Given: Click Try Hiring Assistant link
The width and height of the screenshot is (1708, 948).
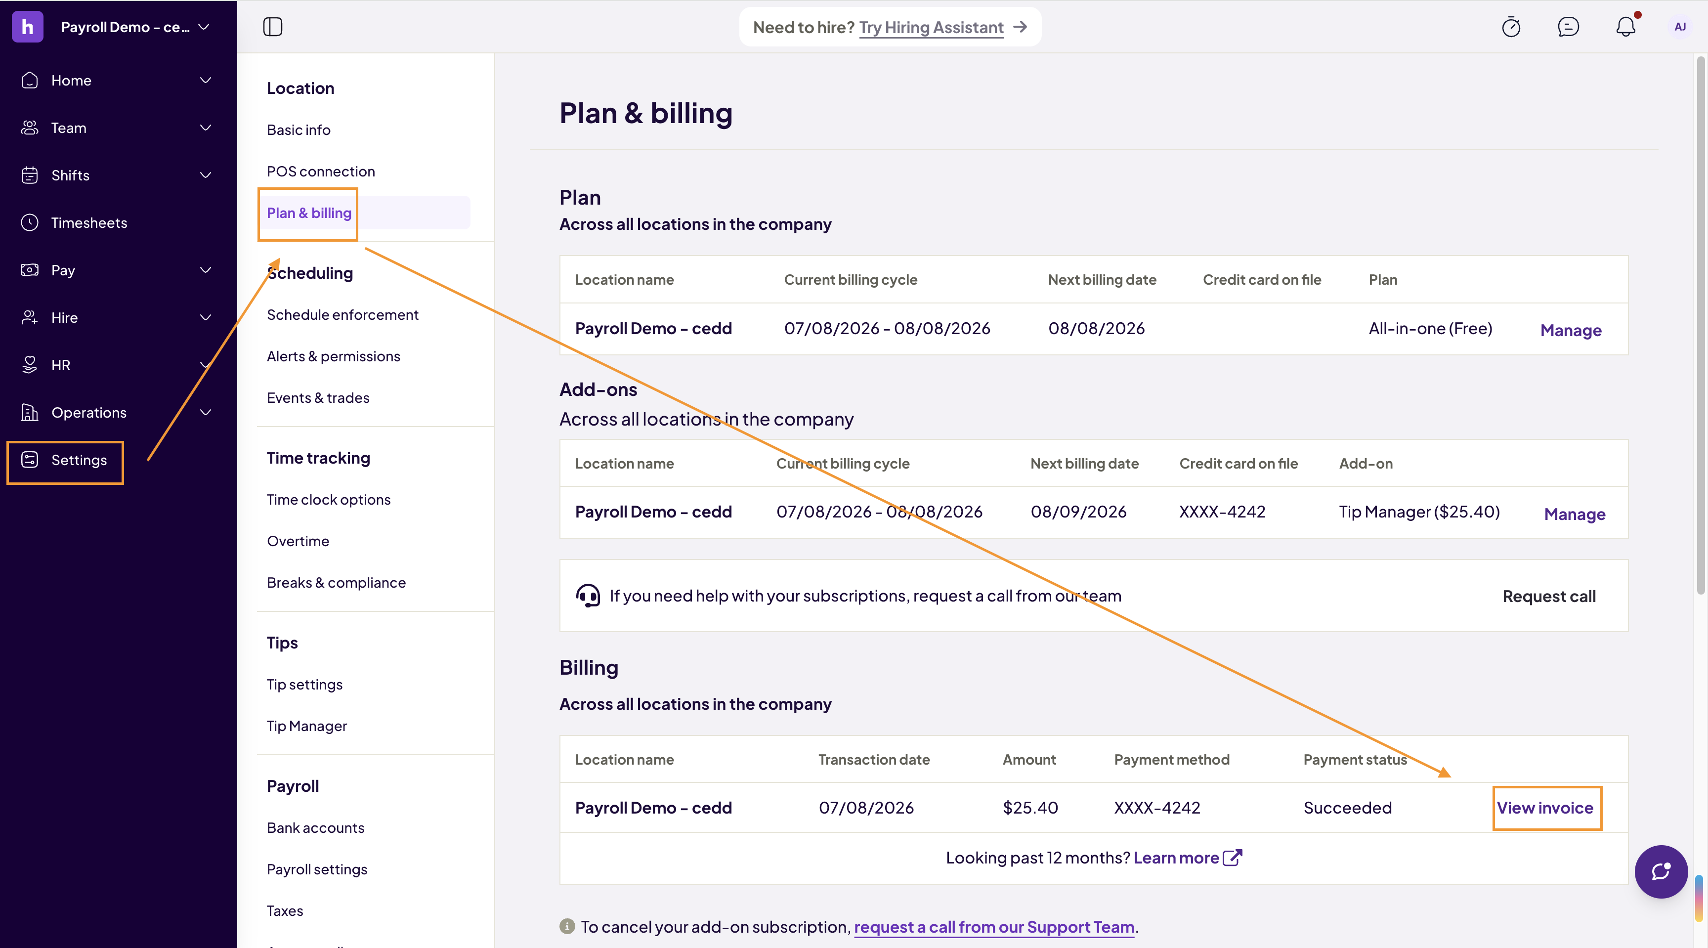Looking at the screenshot, I should tap(931, 27).
